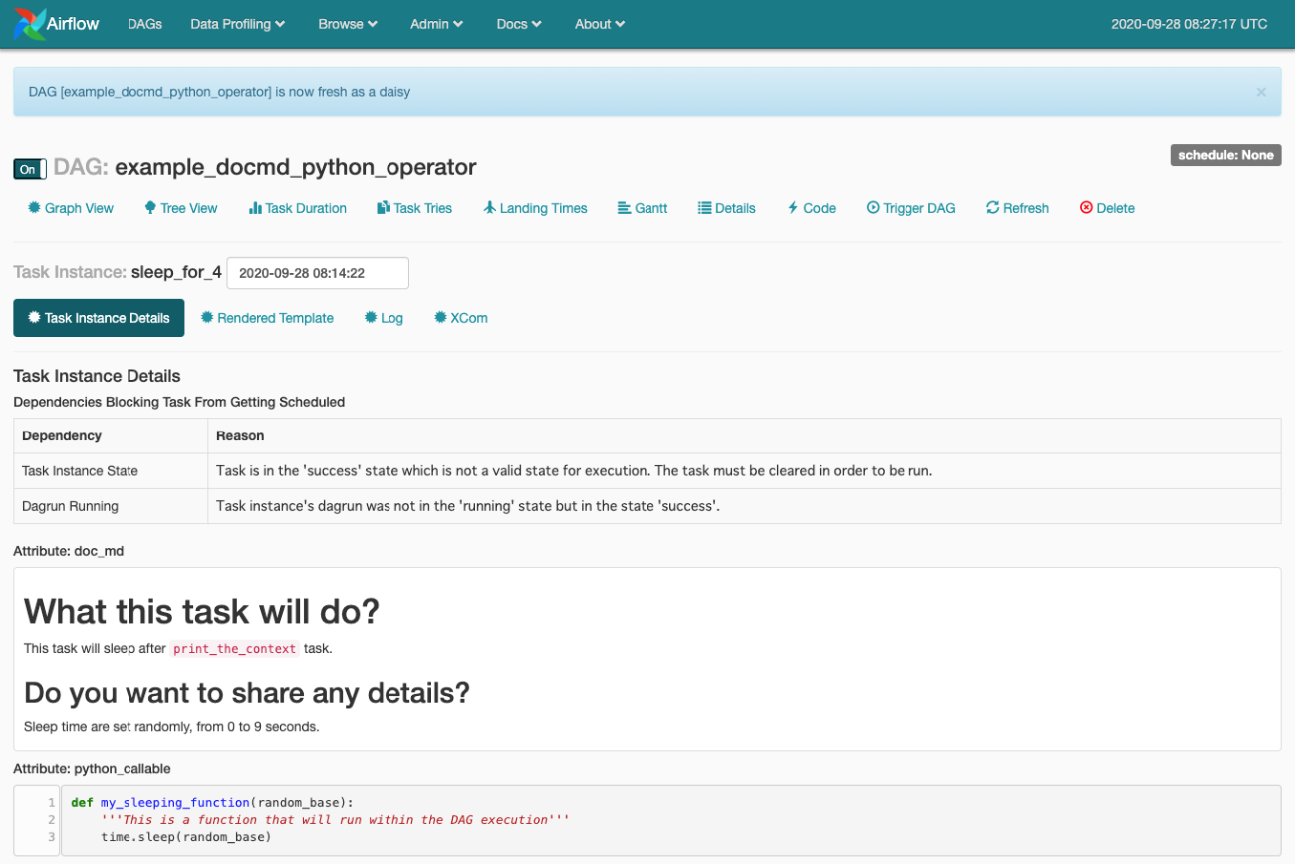Screen dimensions: 1295x864
Task: Click 'Dagrun Running' dependency cell
Action: (x=111, y=506)
